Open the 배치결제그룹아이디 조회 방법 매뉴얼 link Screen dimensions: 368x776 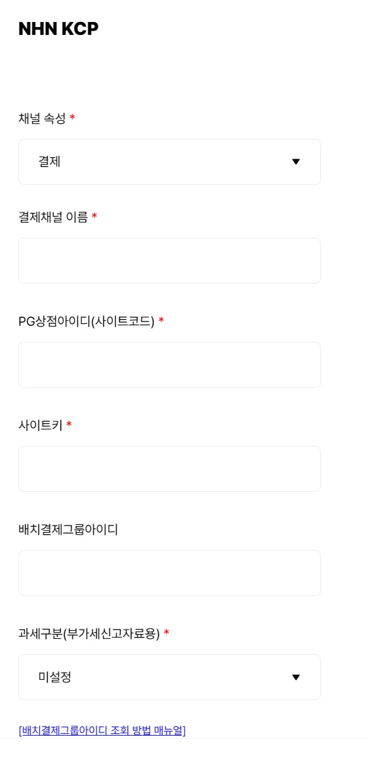point(102,730)
